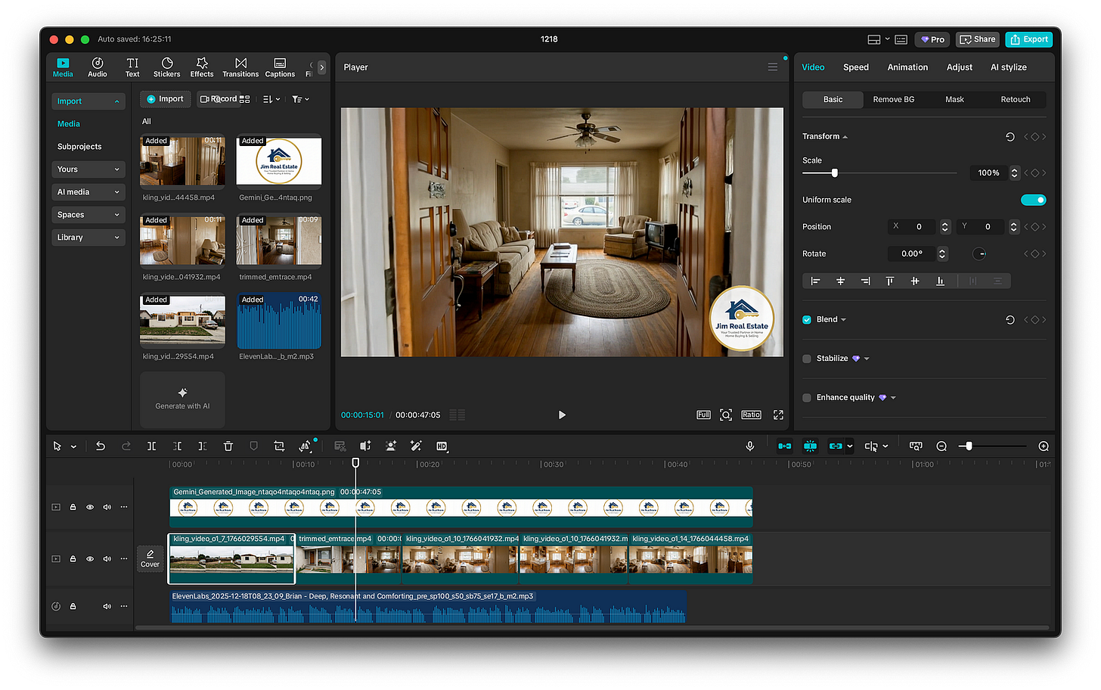Image resolution: width=1101 pixels, height=690 pixels.
Task: Open the Remove BG tab
Action: [x=894, y=99]
